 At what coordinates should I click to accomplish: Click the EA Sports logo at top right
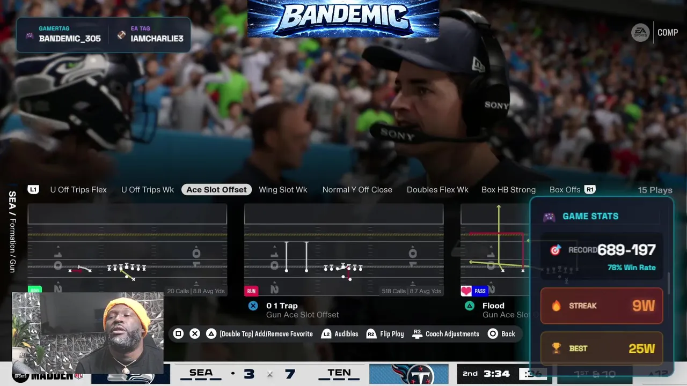point(640,33)
